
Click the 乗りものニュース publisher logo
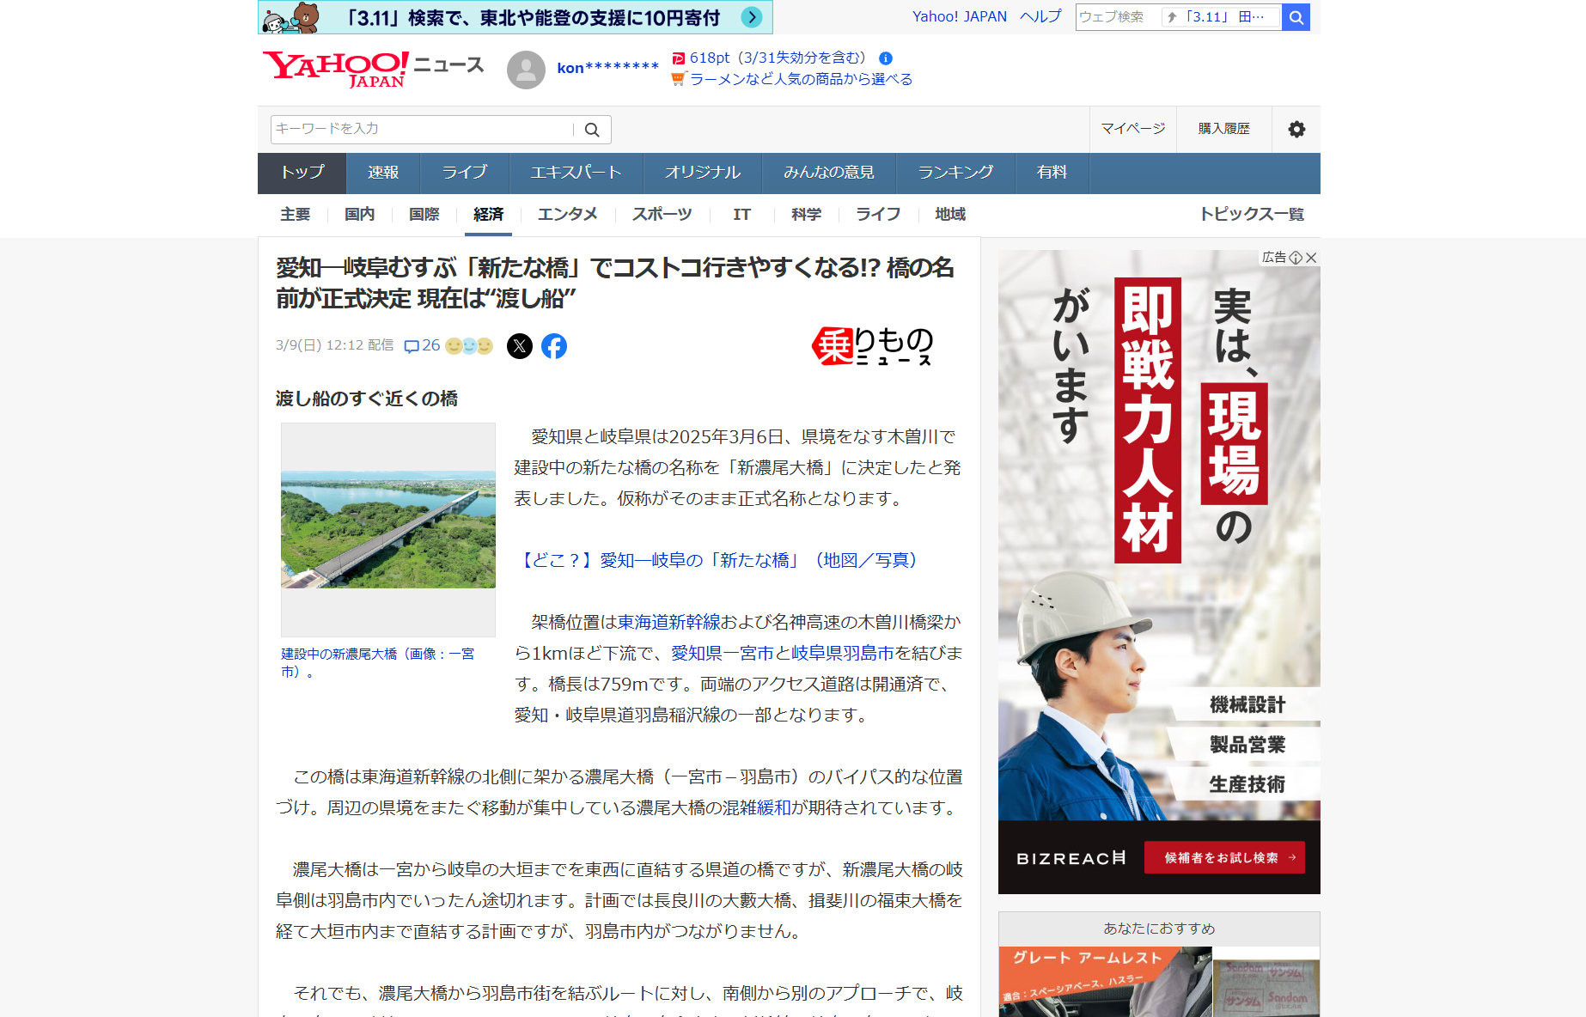(872, 346)
